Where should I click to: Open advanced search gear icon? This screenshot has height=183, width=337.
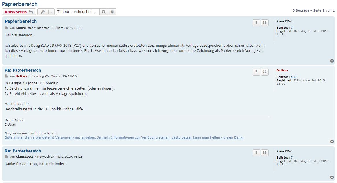click(112, 12)
